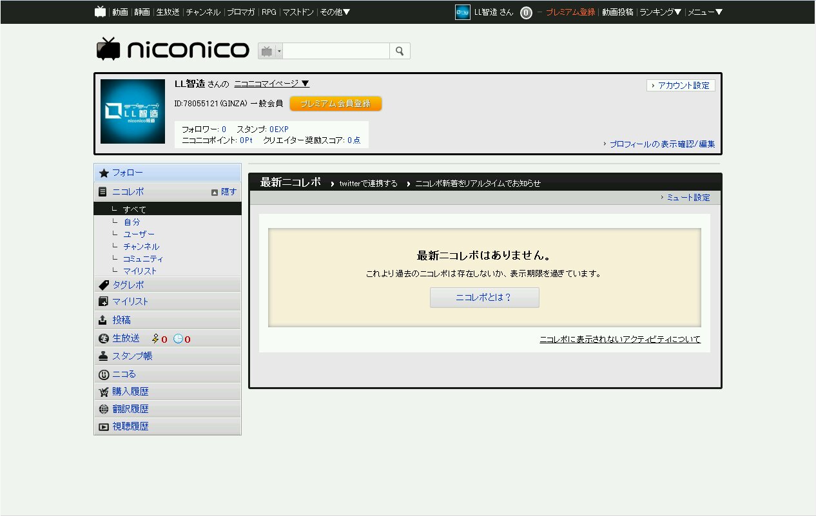This screenshot has width=816, height=516.
Task: Expand the ランキング▼ dropdown
Action: pyautogui.click(x=660, y=12)
